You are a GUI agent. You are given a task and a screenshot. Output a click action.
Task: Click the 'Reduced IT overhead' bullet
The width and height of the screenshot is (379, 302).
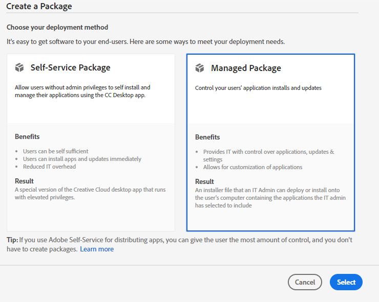coord(49,167)
